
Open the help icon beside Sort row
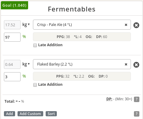coord(137,114)
